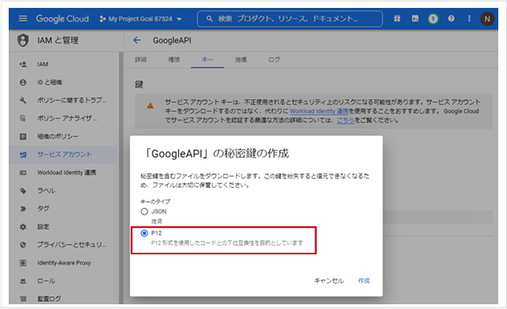This screenshot has width=507, height=309.
Task: Click the ロール hat icon
Action: pos(23,281)
